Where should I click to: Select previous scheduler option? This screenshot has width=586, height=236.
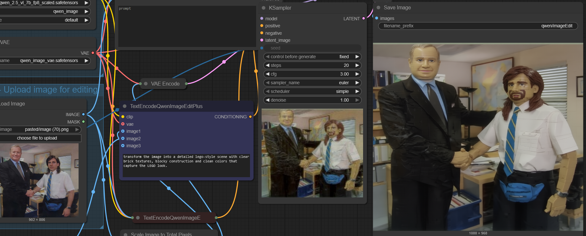pyautogui.click(x=267, y=91)
